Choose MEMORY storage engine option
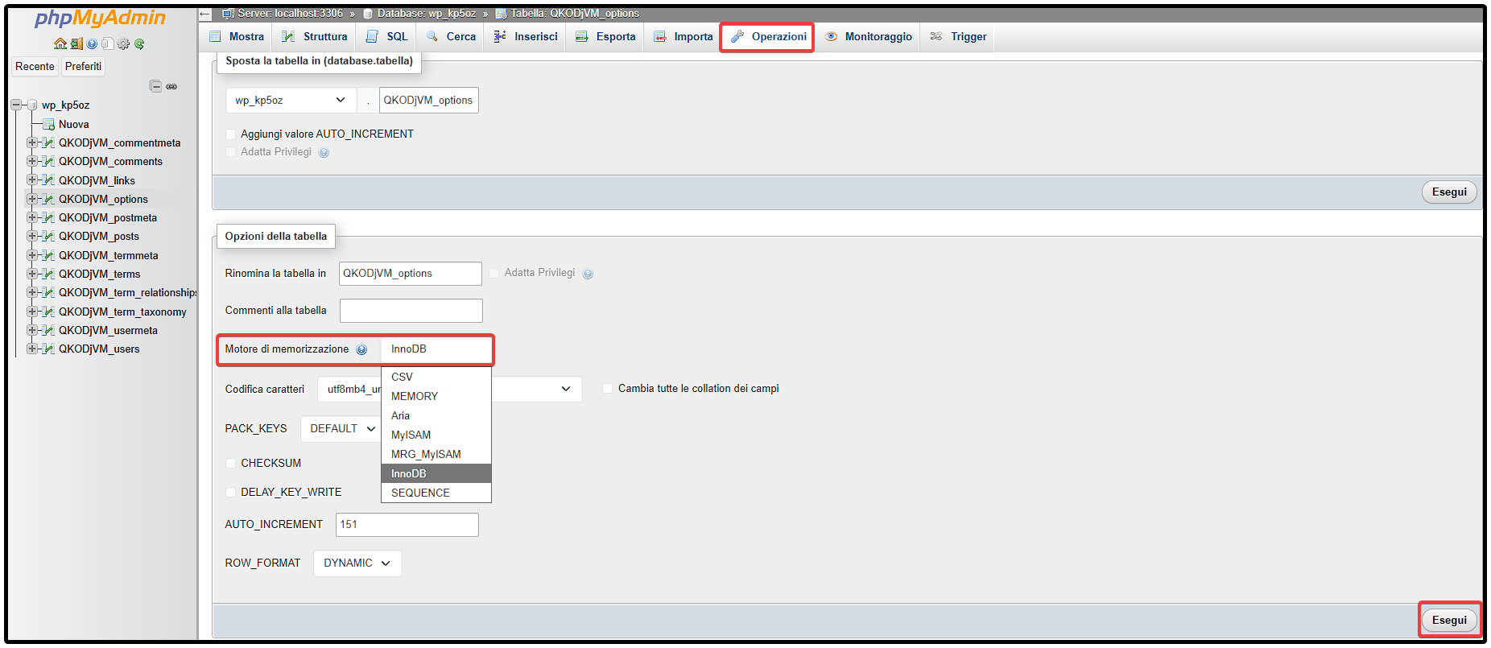1491x648 pixels. tap(436, 396)
